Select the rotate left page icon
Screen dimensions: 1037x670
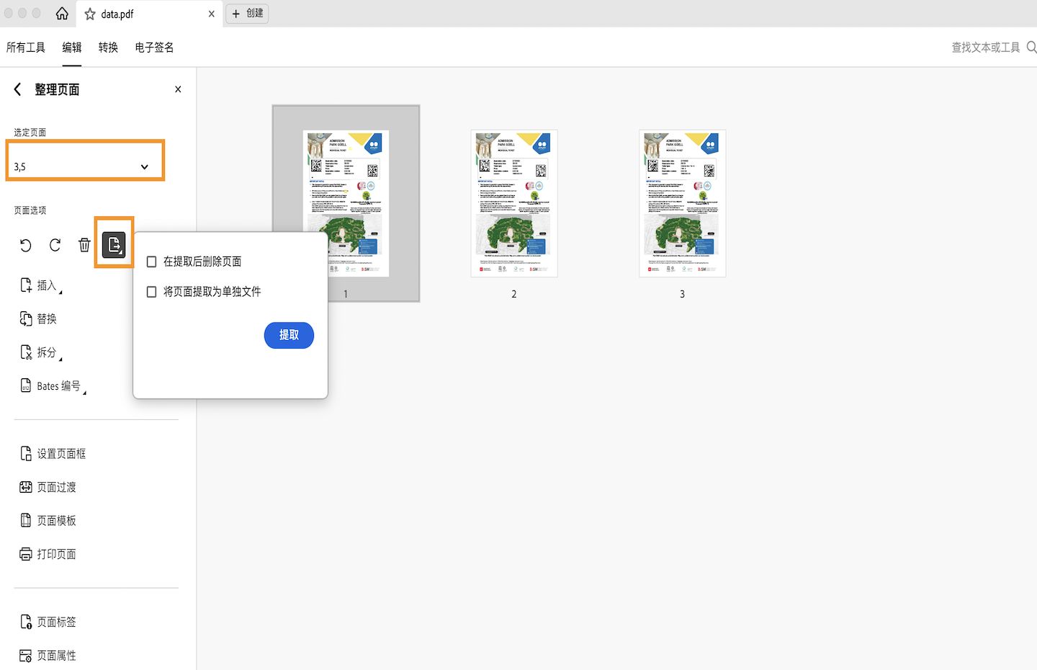(x=25, y=245)
